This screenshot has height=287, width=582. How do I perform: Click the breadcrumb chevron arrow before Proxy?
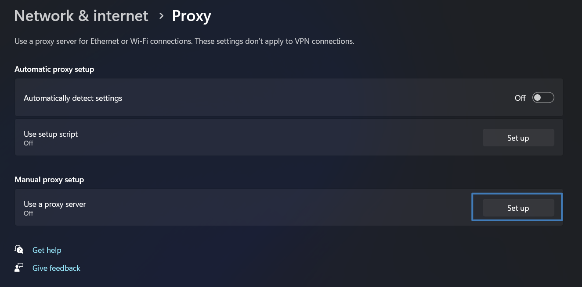click(161, 16)
